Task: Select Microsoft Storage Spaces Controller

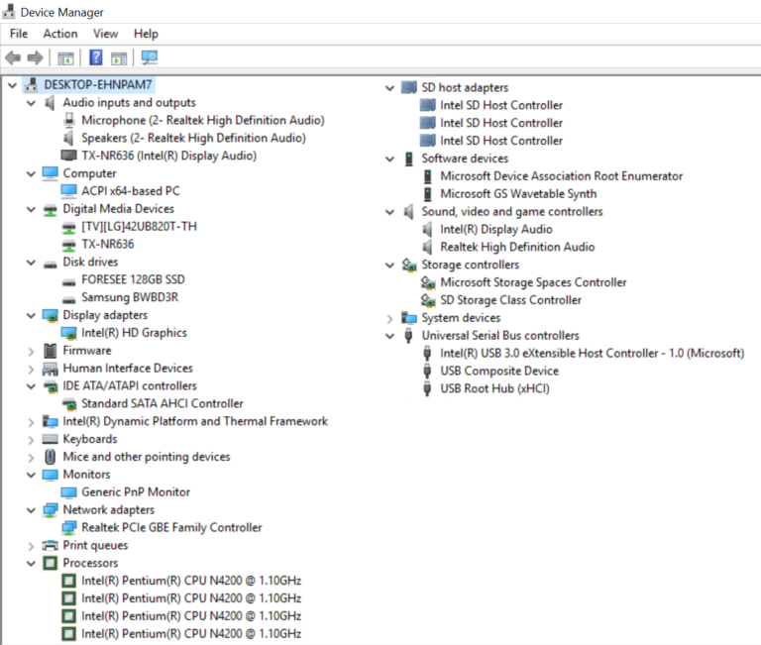Action: 533,282
